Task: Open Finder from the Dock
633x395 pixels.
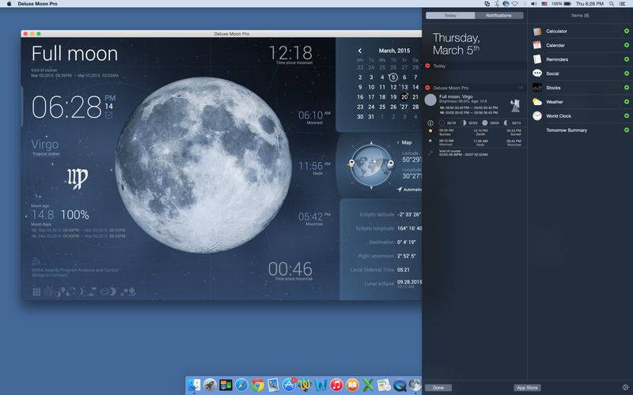Action: tap(194, 385)
